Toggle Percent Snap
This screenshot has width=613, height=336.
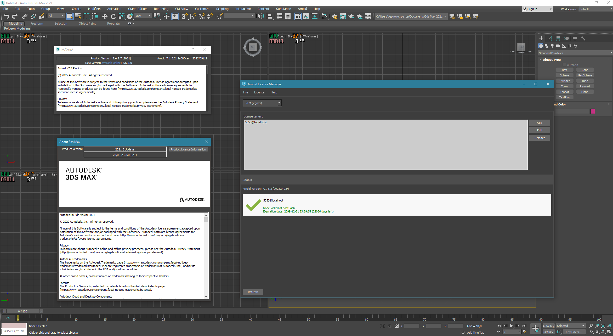coord(201,16)
